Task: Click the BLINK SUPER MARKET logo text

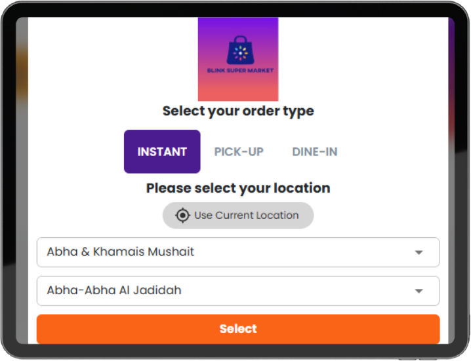Action: pos(238,70)
